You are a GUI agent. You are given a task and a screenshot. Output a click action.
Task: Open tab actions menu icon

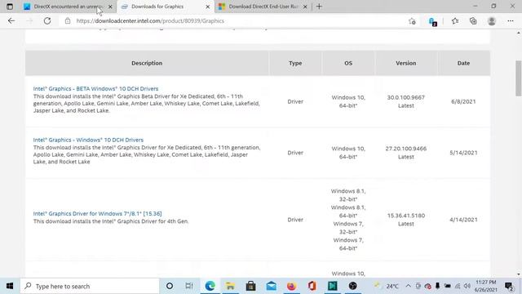pos(10,7)
